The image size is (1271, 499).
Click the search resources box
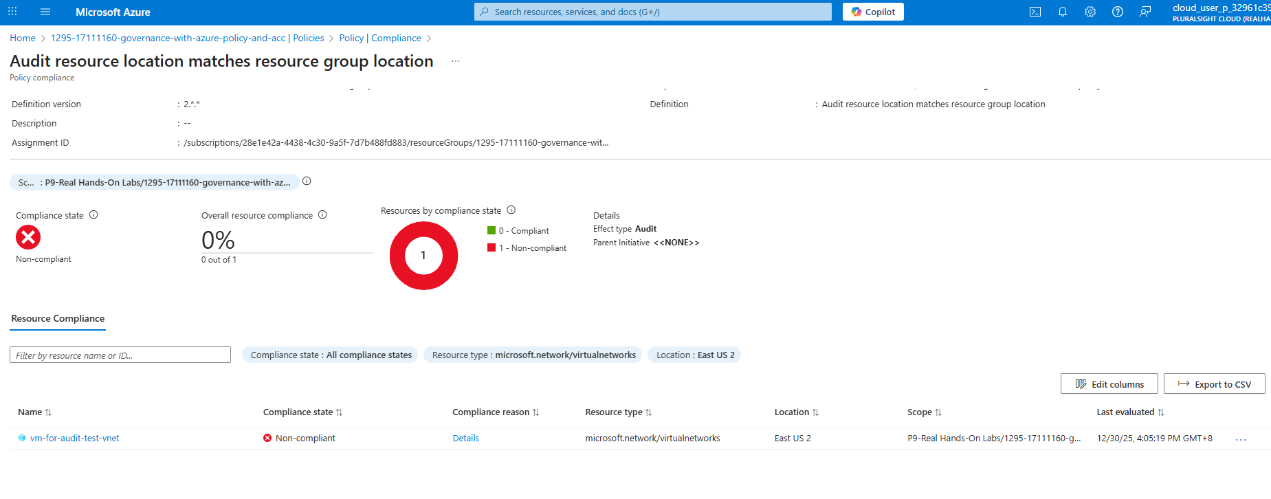(x=653, y=12)
